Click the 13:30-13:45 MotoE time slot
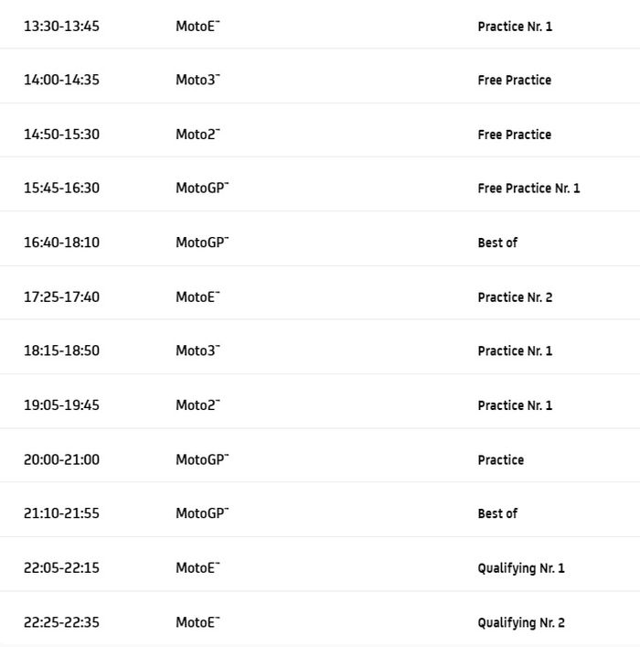This screenshot has height=647, width=640. [61, 27]
